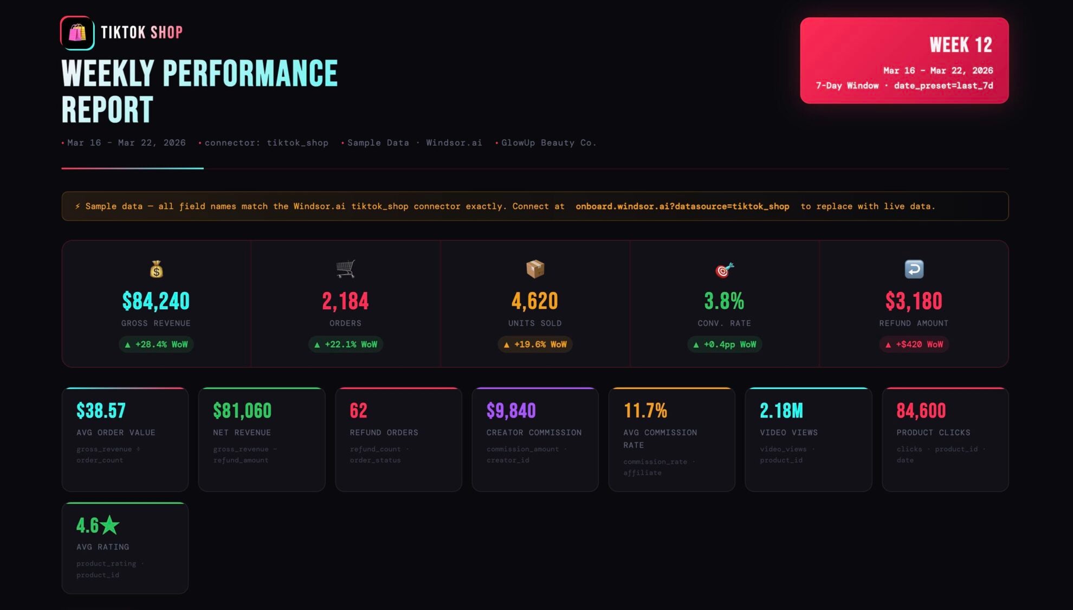
Task: Select the 3.8% conversion rate value
Action: pos(725,301)
